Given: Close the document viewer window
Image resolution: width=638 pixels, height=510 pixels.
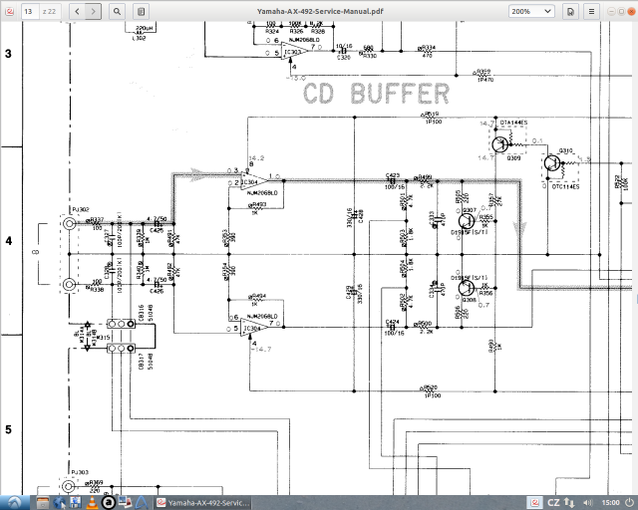Looking at the screenshot, I should pyautogui.click(x=623, y=11).
